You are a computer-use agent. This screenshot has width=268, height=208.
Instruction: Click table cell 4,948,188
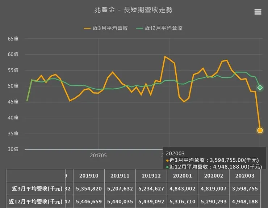[245, 201]
